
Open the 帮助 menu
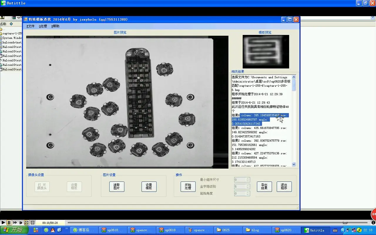pyautogui.click(x=55, y=26)
